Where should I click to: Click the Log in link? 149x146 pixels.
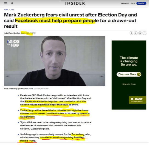[x=133, y=3]
